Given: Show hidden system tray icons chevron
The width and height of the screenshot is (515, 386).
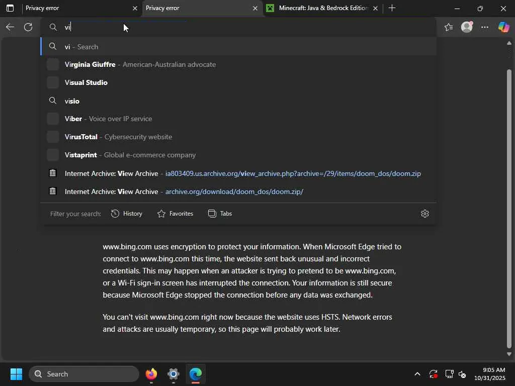Looking at the screenshot, I should pos(417,374).
